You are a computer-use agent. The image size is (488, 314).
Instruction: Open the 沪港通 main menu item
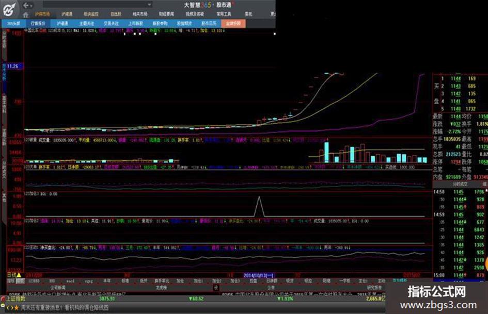67,14
